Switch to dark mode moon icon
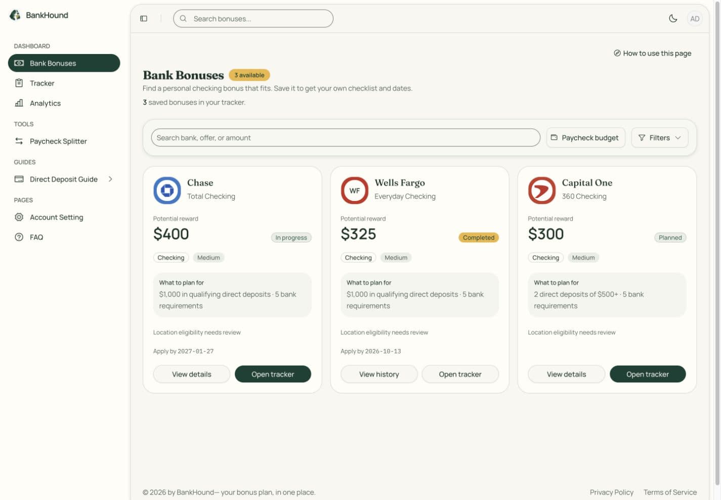The image size is (721, 500). click(673, 19)
